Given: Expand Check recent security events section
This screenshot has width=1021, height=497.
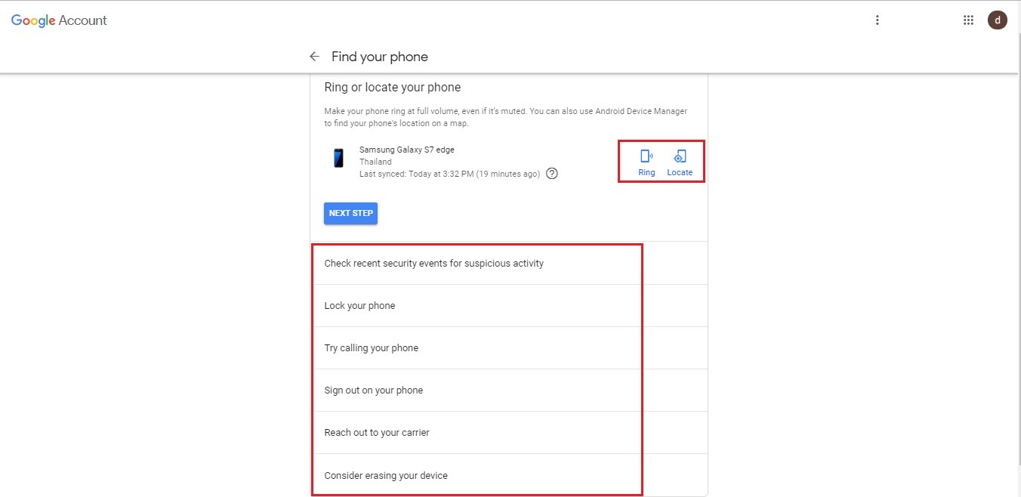Looking at the screenshot, I should tap(433, 264).
